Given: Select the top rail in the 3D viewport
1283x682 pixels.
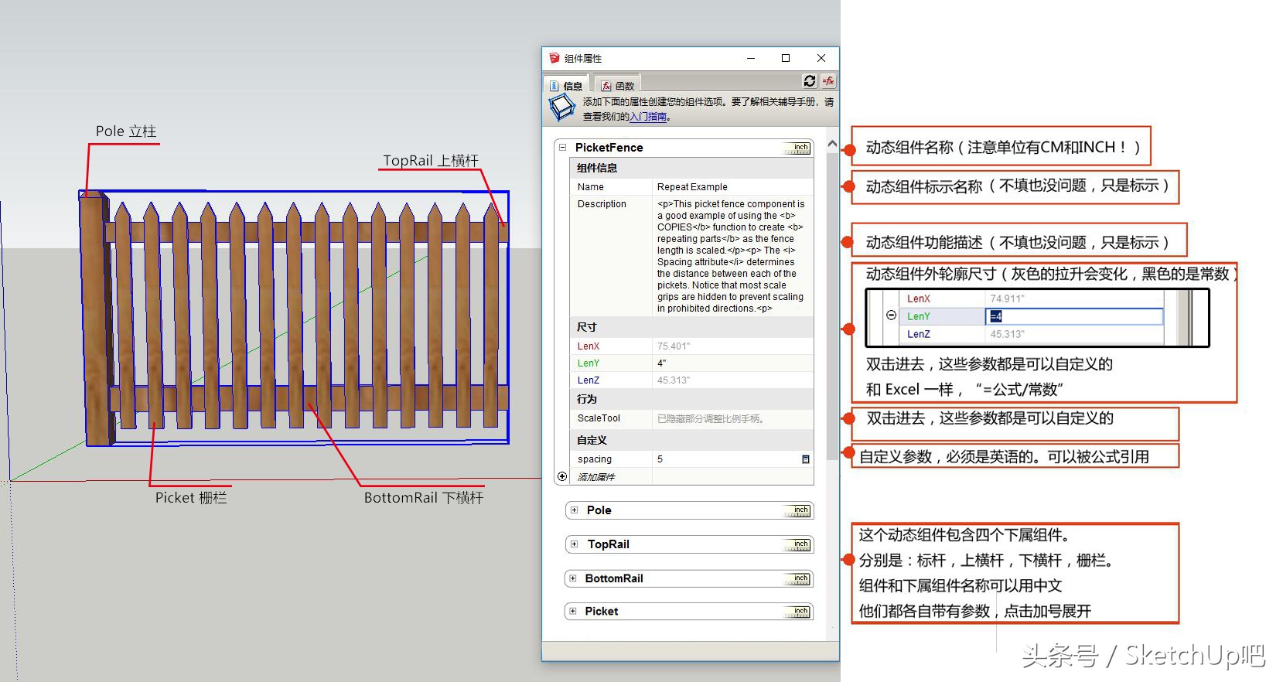Looking at the screenshot, I should click(x=306, y=232).
